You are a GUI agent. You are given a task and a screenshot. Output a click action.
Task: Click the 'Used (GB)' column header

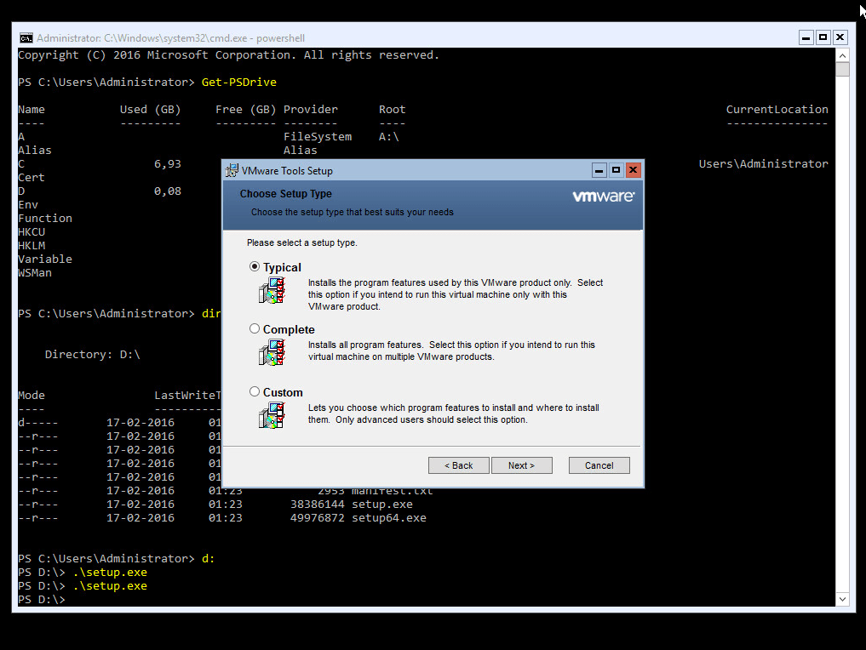(150, 109)
